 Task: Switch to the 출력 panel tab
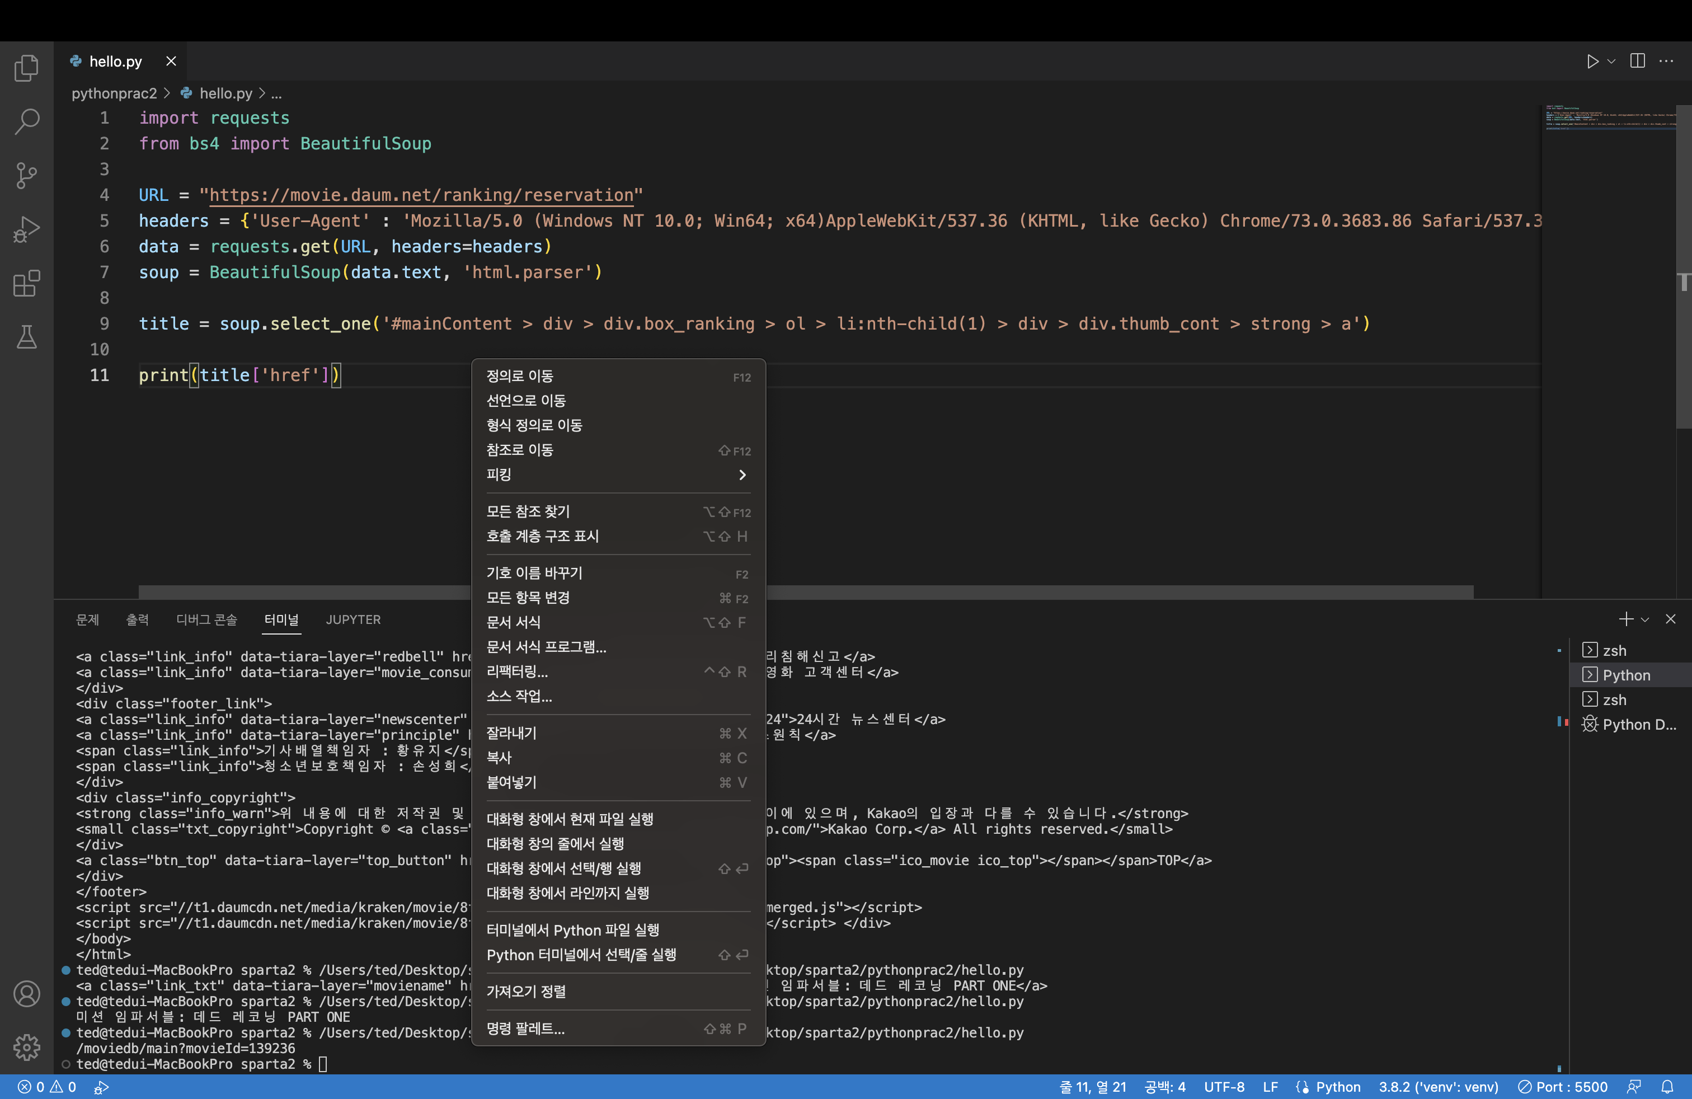coord(137,619)
